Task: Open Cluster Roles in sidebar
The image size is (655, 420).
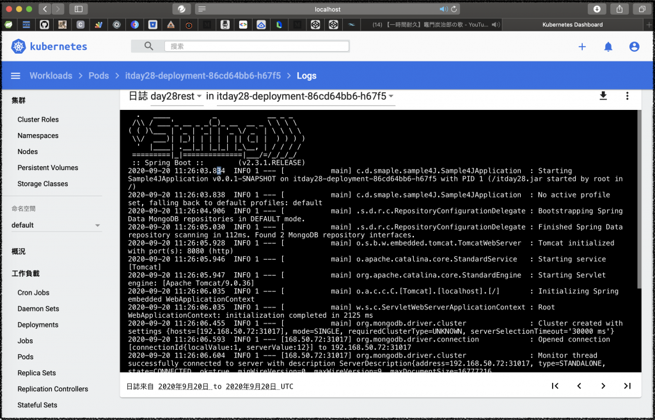Action: point(38,120)
